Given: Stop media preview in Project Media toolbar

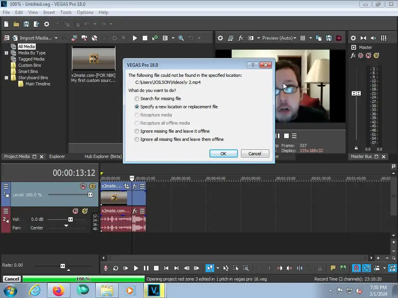Looking at the screenshot, I should (x=145, y=38).
